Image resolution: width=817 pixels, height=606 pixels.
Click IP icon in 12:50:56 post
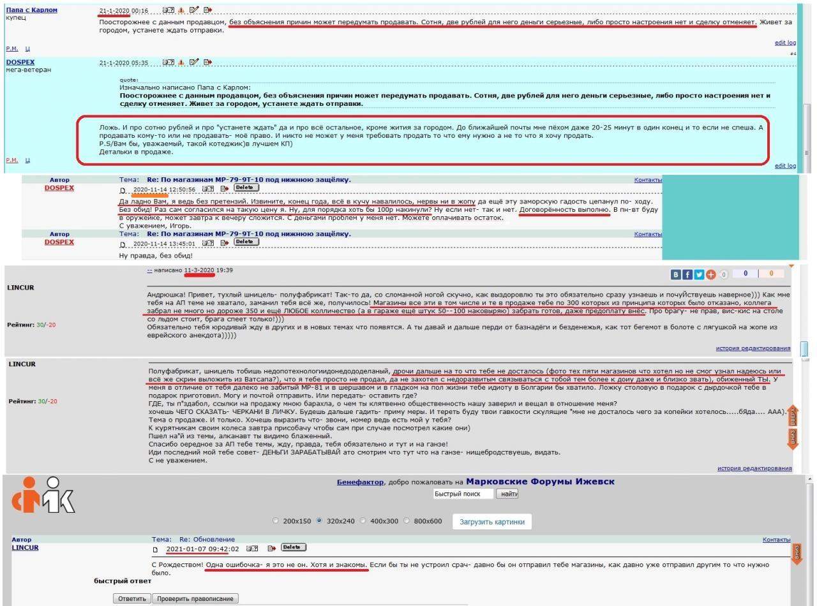[208, 189]
